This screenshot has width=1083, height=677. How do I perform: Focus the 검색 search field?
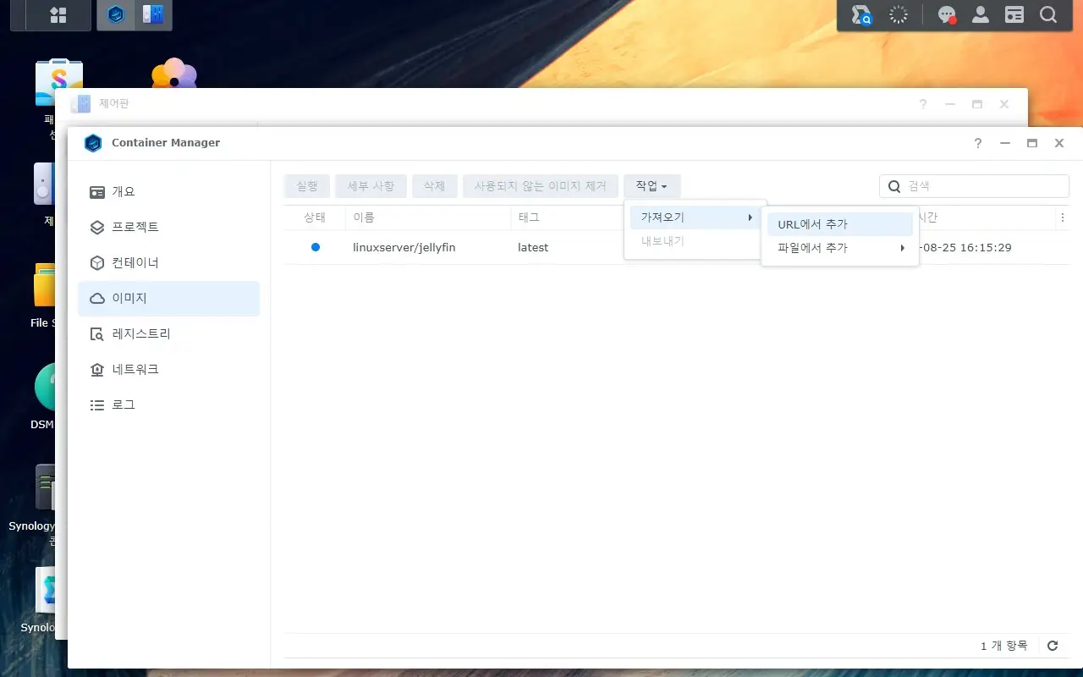coord(974,186)
